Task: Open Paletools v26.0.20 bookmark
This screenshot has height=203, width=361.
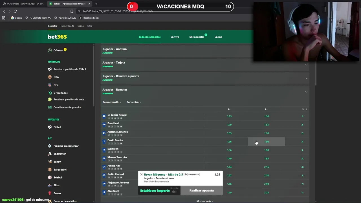Action: pyautogui.click(x=65, y=18)
